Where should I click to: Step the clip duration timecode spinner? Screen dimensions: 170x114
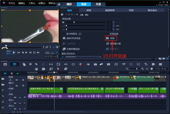pos(77,15)
